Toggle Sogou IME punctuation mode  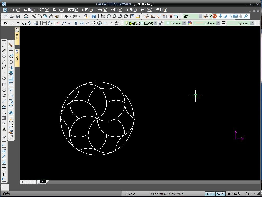[231, 16]
